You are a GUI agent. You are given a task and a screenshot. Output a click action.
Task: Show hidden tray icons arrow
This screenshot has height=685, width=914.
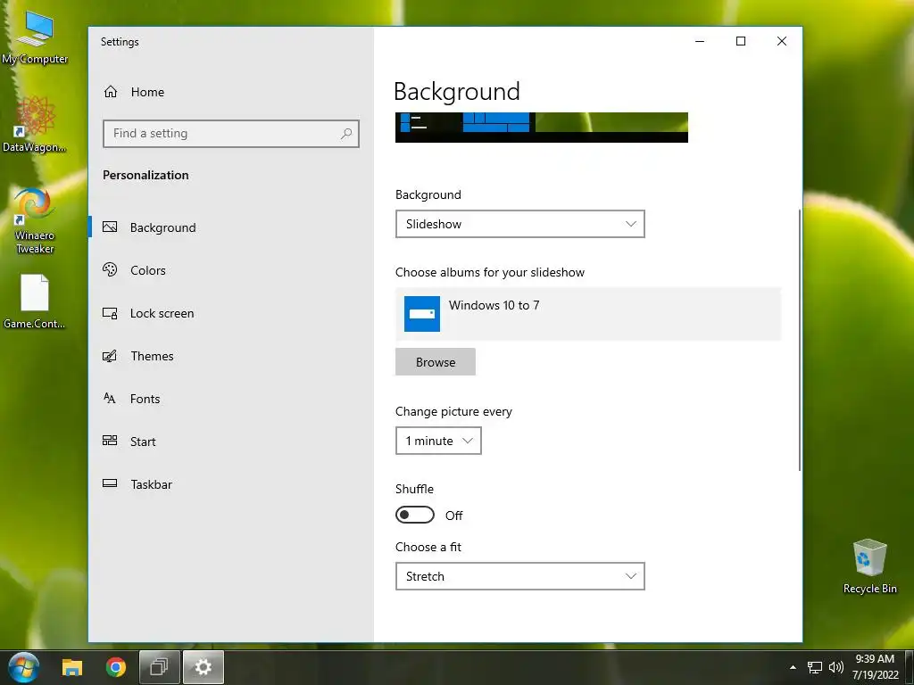[793, 667]
